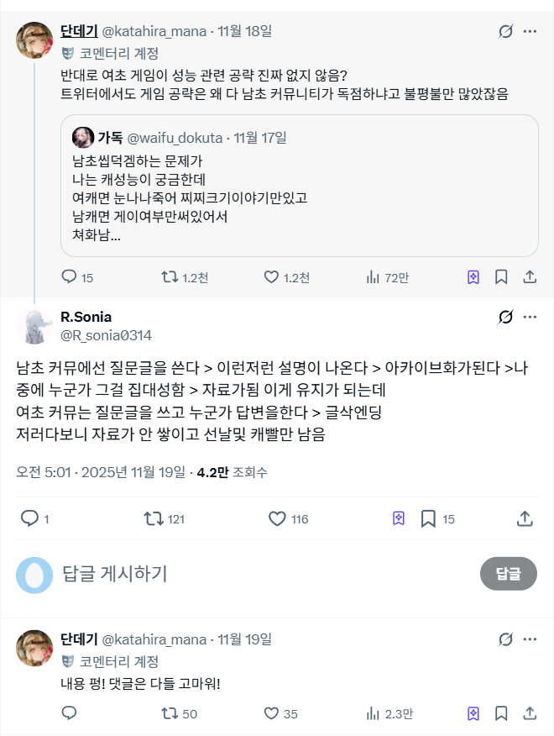Viewport: 554px width, 736px height.
Task: Click reply icon showing 15 replies
Action: point(70,276)
